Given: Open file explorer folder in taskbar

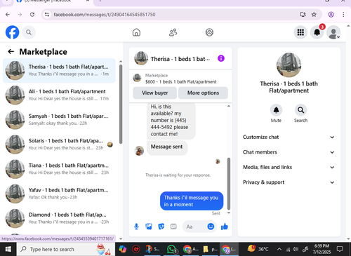Looking at the screenshot, I should pos(210,249).
